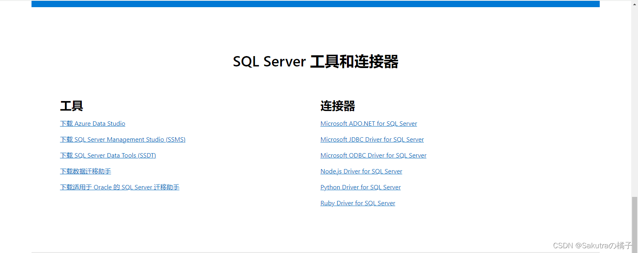The height and width of the screenshot is (253, 638).
Task: Open 下载适用于 Oracle 的 SQL Server 迁移助手 link
Action: tap(120, 187)
